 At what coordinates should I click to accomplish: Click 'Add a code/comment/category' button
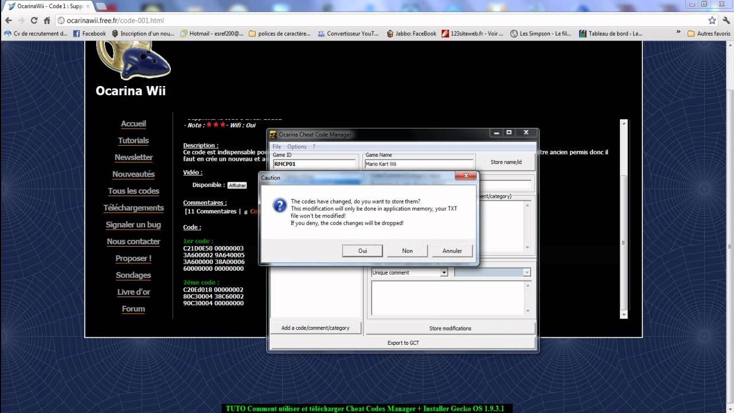(315, 328)
